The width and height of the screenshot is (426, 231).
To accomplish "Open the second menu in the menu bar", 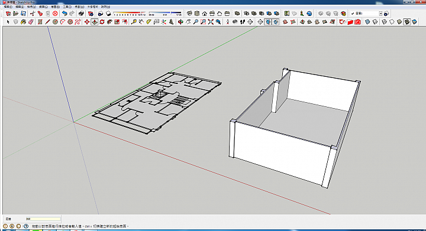I will coord(20,6).
